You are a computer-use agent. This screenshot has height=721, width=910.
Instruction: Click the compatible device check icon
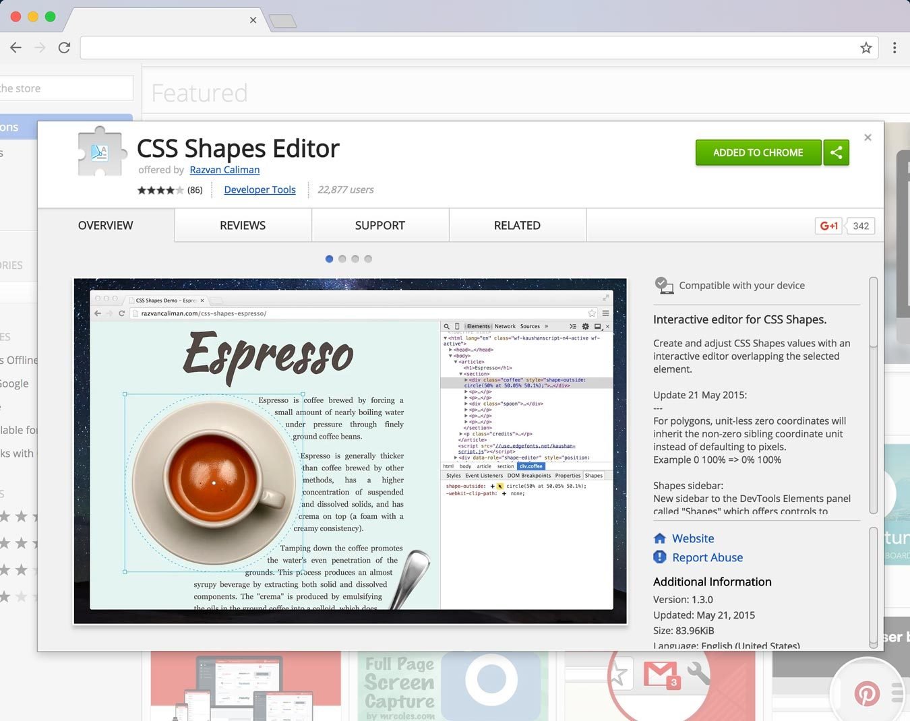(664, 285)
